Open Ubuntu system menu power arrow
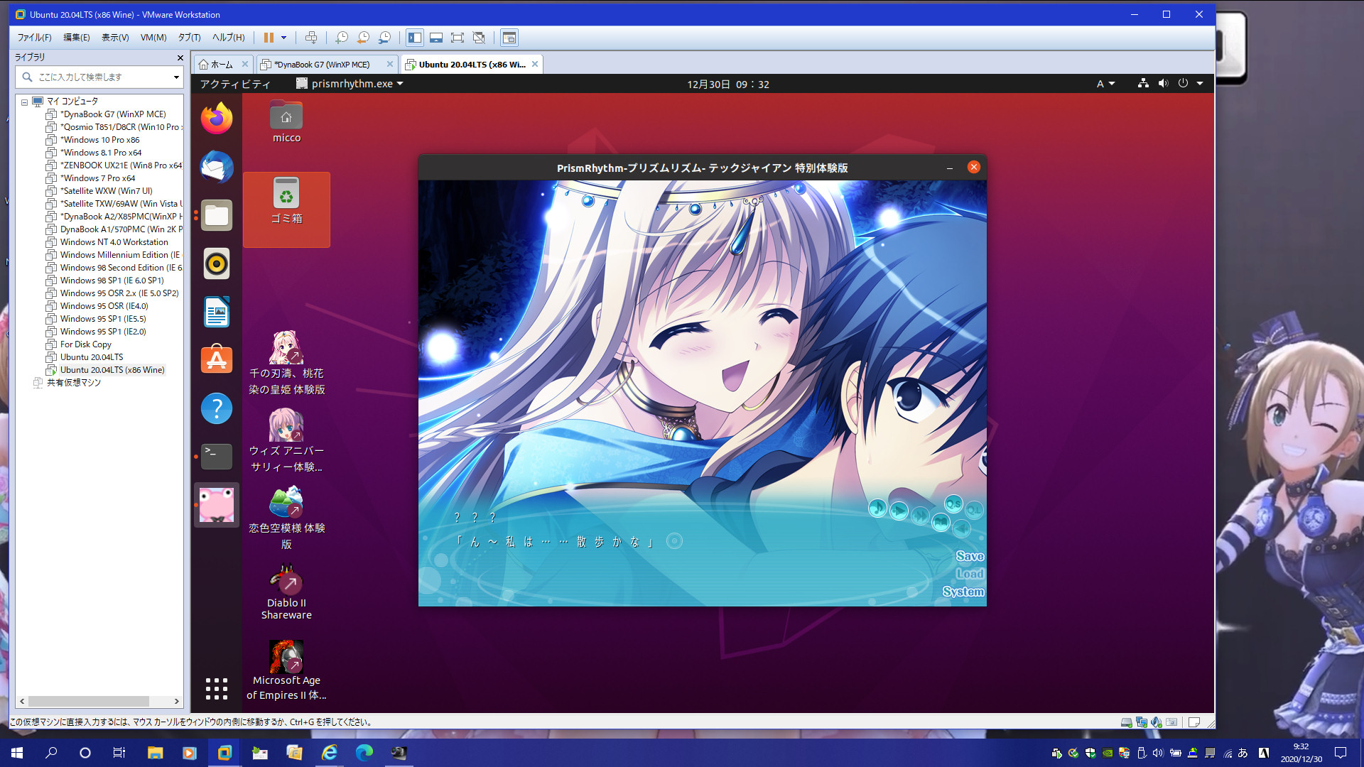The width and height of the screenshot is (1364, 767). pos(1200,84)
